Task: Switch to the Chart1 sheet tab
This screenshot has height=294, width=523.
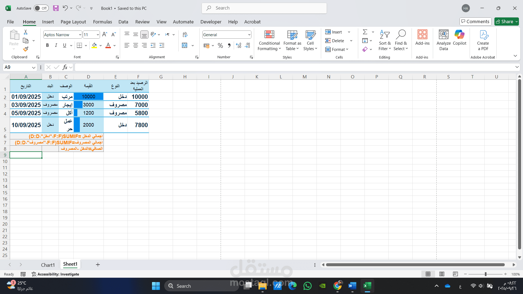Action: pyautogui.click(x=48, y=265)
